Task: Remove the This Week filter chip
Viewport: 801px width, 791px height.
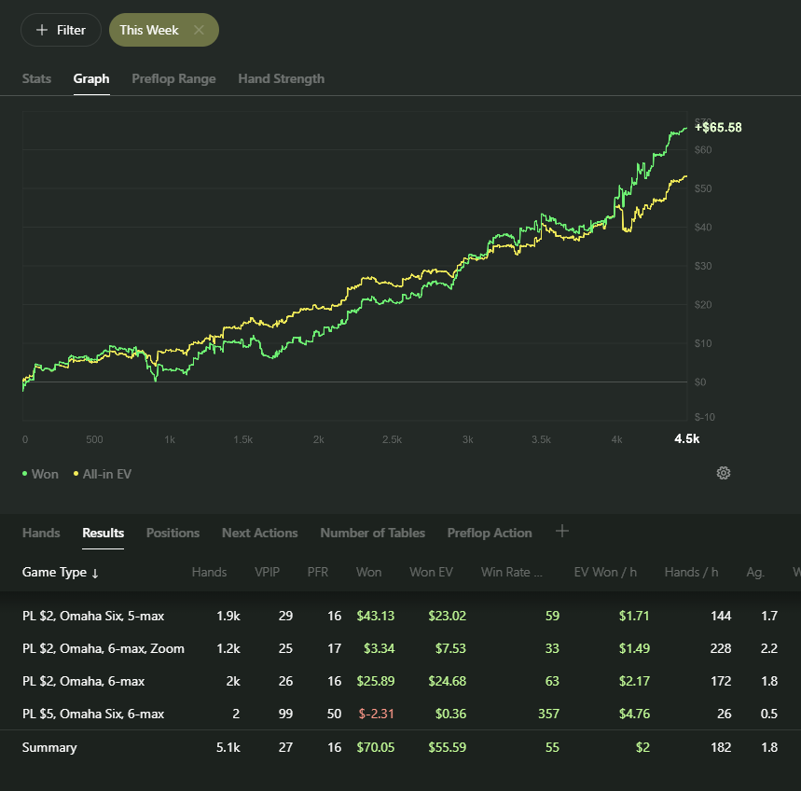Action: [x=199, y=30]
